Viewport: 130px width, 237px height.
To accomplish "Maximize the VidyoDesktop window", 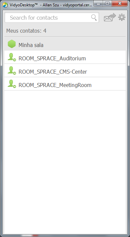I will click(x=107, y=4).
